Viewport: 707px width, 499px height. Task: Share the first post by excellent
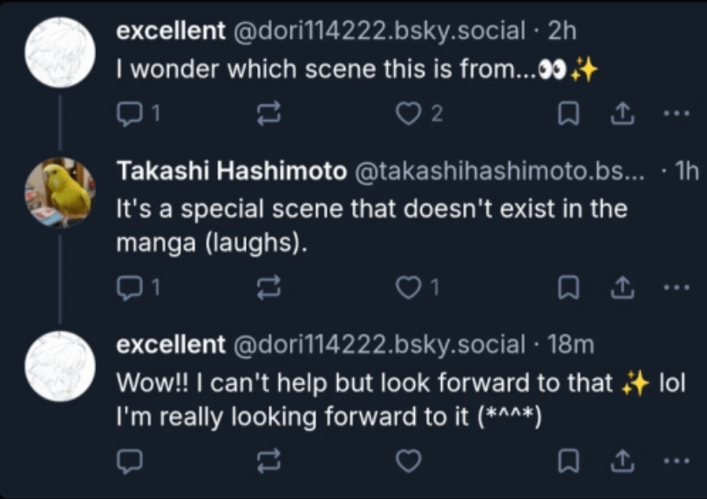622,113
